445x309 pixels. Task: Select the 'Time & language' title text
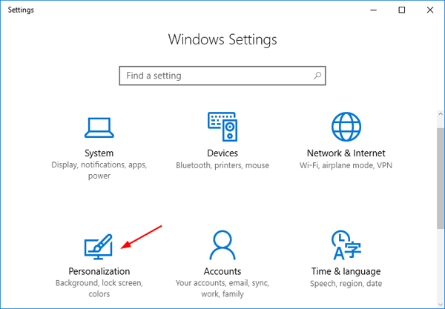coord(346,271)
